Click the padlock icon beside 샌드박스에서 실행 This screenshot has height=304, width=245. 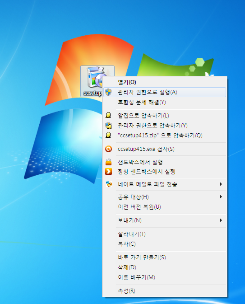[108, 162]
